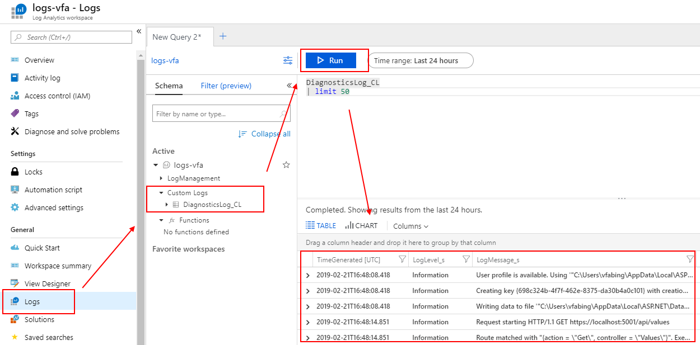The image size is (700, 345).
Task: Filter the LogLevel_s column
Action: coord(466,259)
